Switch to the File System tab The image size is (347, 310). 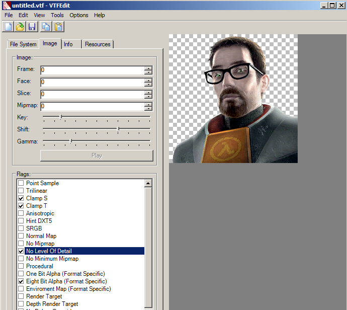[23, 44]
